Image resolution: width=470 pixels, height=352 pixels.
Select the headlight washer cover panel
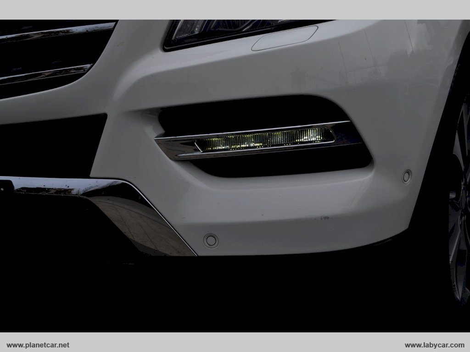[285, 38]
